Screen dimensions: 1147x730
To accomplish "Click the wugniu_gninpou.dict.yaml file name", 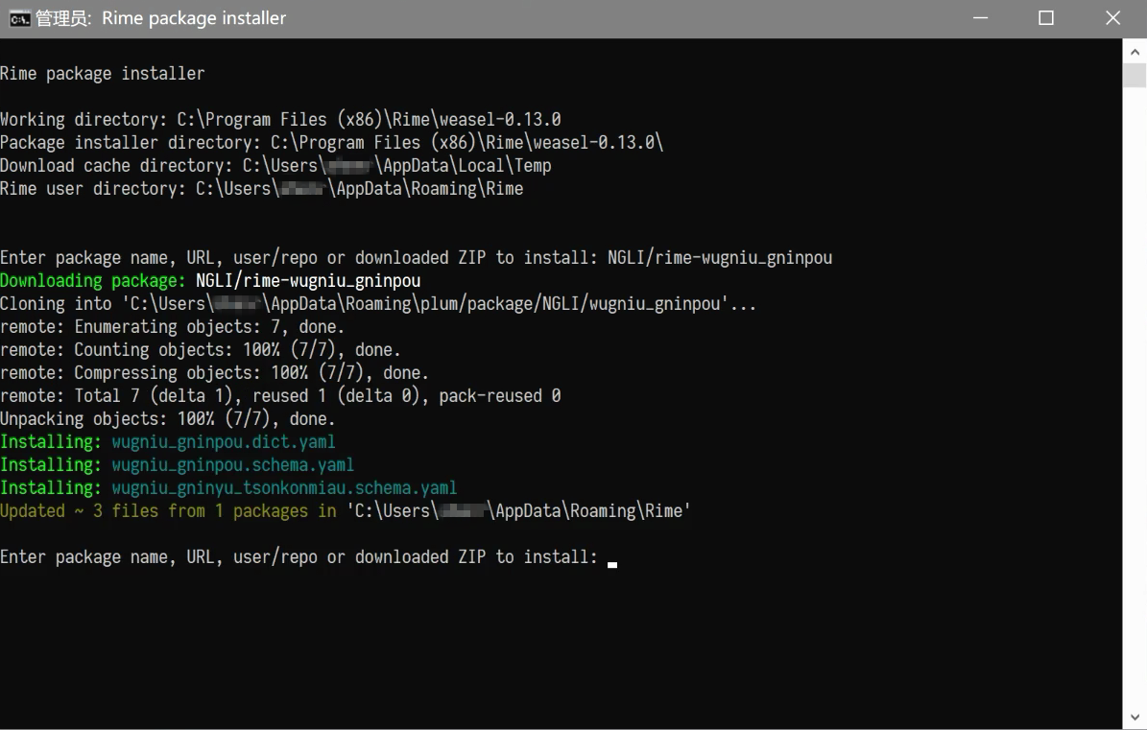I will [224, 442].
